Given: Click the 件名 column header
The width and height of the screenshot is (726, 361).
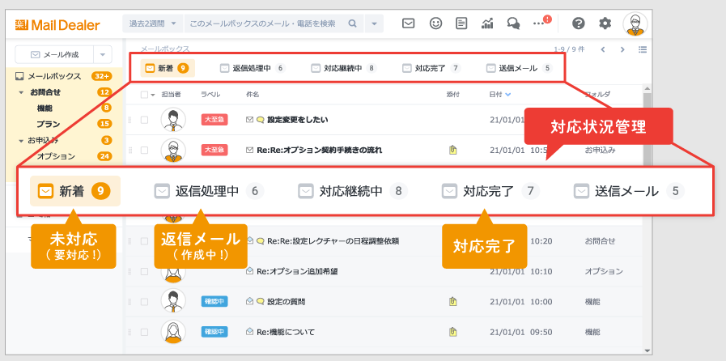Looking at the screenshot, I should (253, 95).
